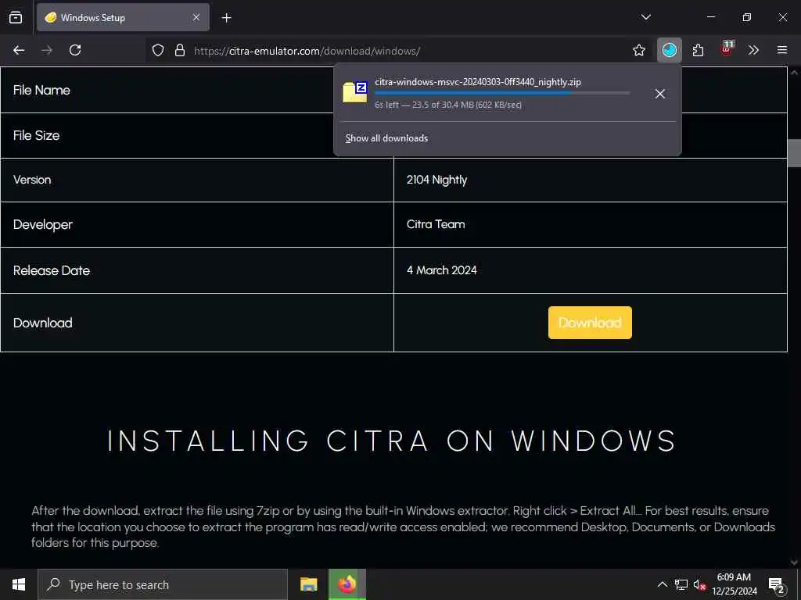The height and width of the screenshot is (600, 801).
Task: Click the forward navigation arrow
Action: [47, 50]
